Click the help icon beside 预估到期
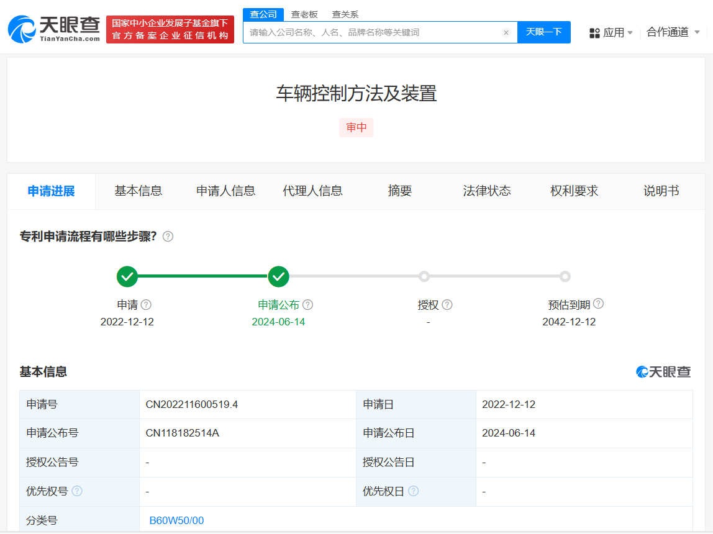 click(598, 304)
